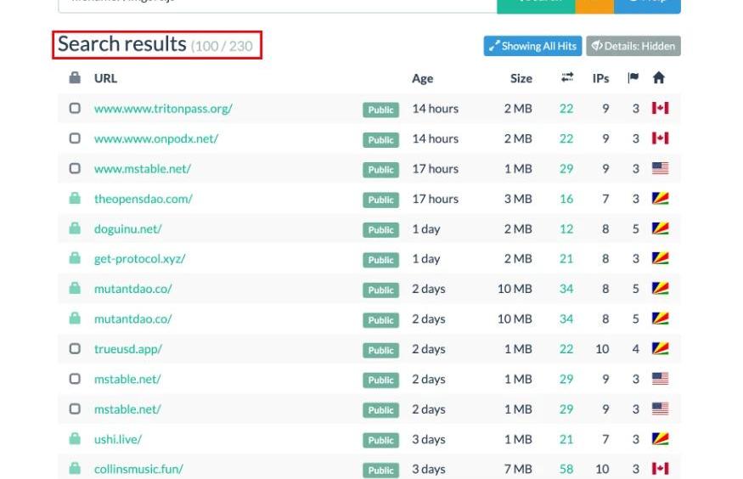Click request count 58 in the collinsmusic.fun row

coord(566,469)
